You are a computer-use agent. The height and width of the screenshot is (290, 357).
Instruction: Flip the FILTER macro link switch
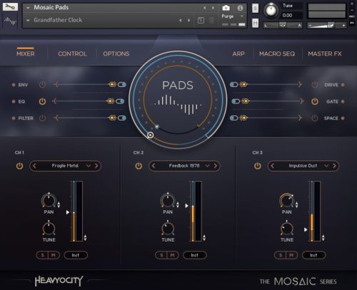[122, 118]
